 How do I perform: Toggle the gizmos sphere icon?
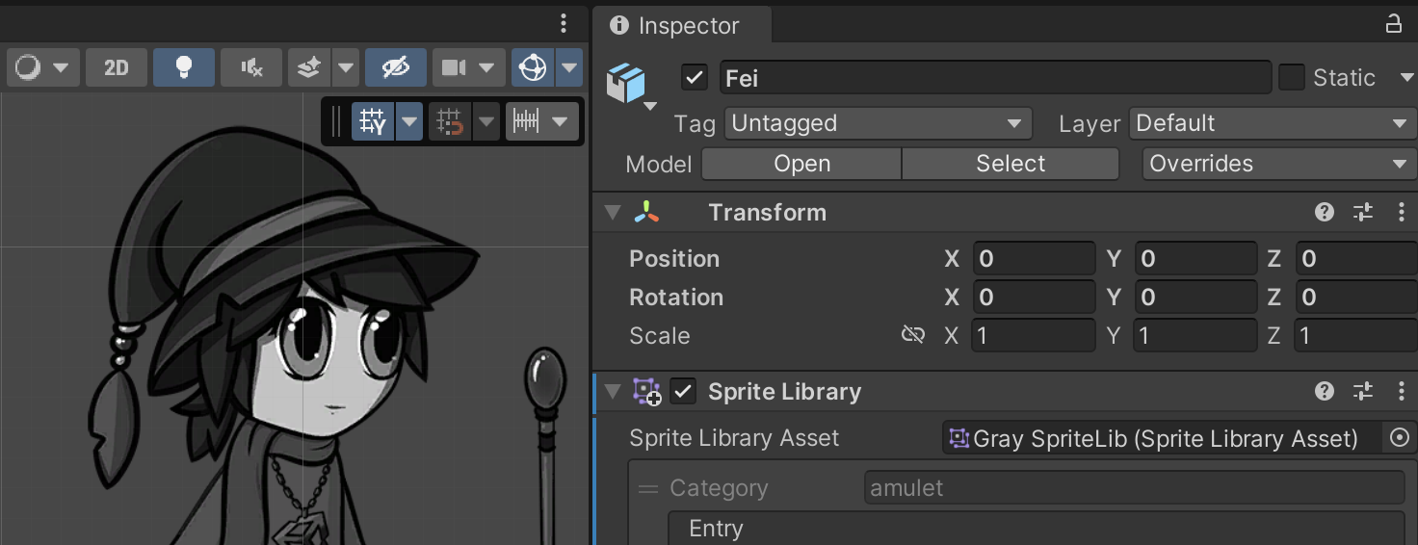533,67
